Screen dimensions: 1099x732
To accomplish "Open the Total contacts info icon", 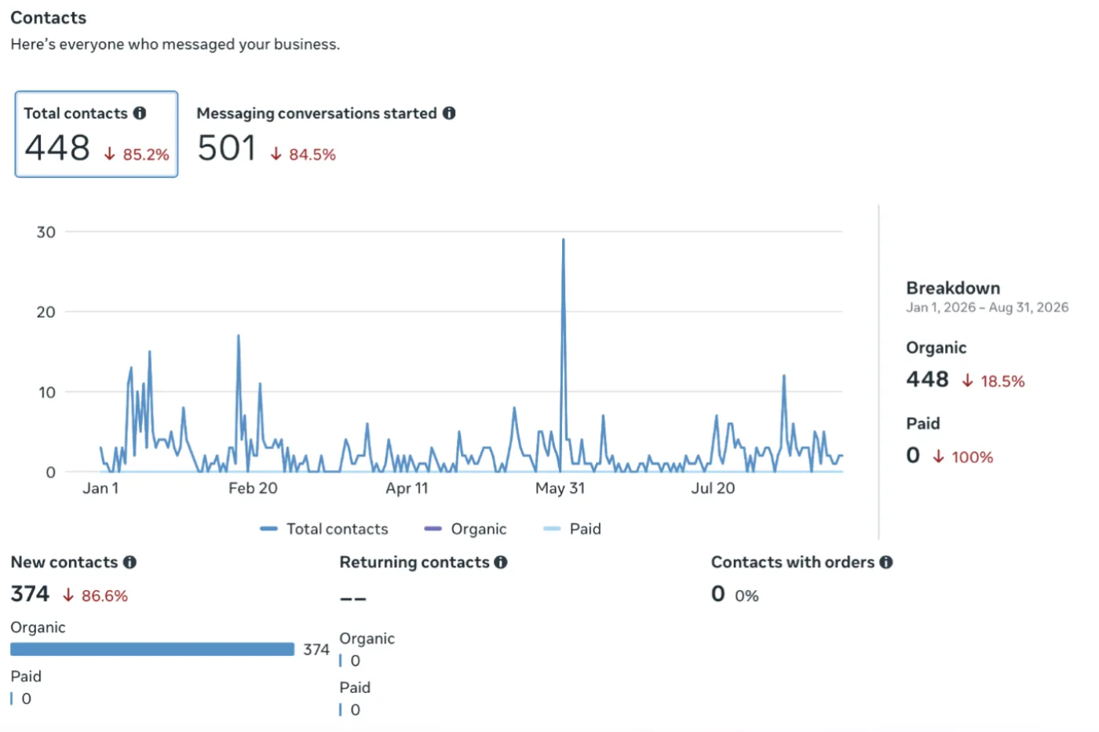I will [140, 113].
